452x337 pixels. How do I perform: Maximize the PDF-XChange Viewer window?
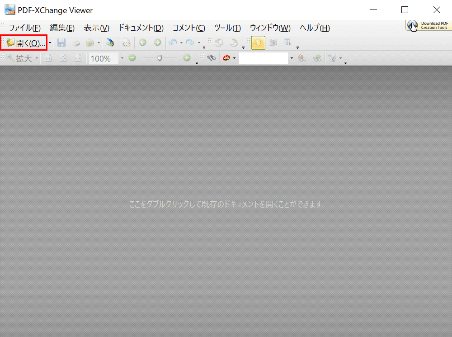coord(405,10)
